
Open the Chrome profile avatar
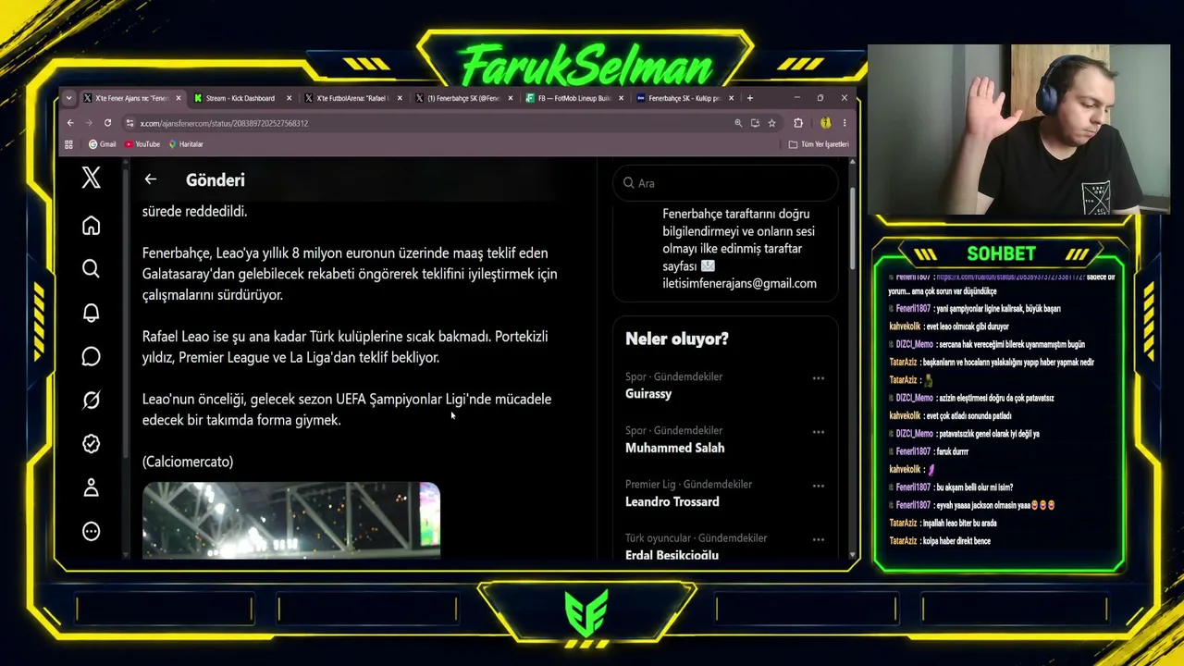[x=825, y=123]
